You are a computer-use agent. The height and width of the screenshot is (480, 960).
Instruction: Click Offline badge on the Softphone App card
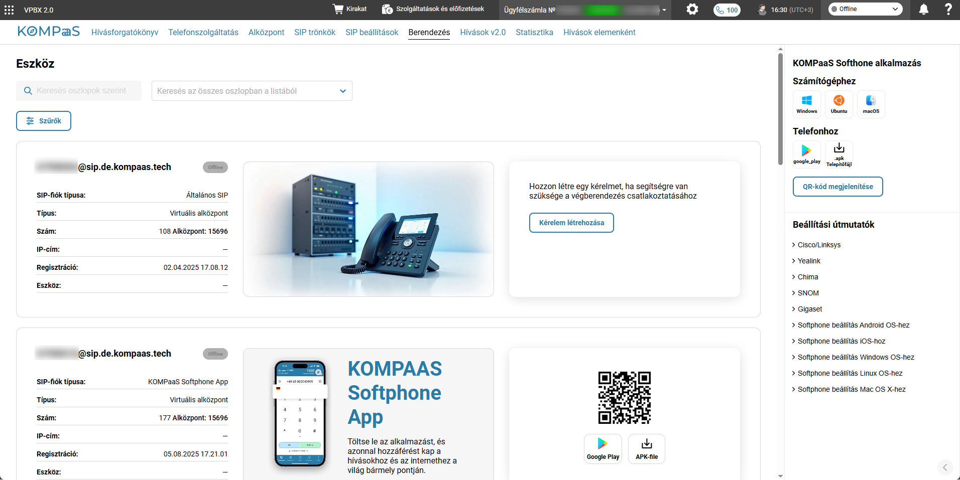click(215, 354)
